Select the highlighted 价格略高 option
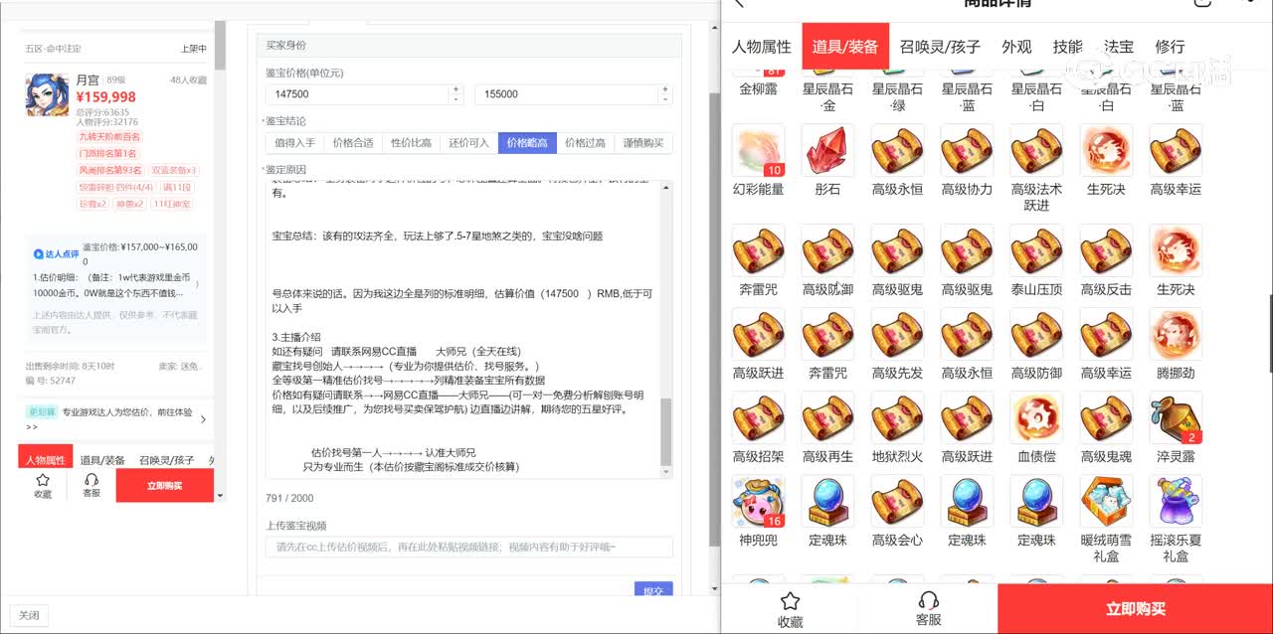 click(x=527, y=143)
